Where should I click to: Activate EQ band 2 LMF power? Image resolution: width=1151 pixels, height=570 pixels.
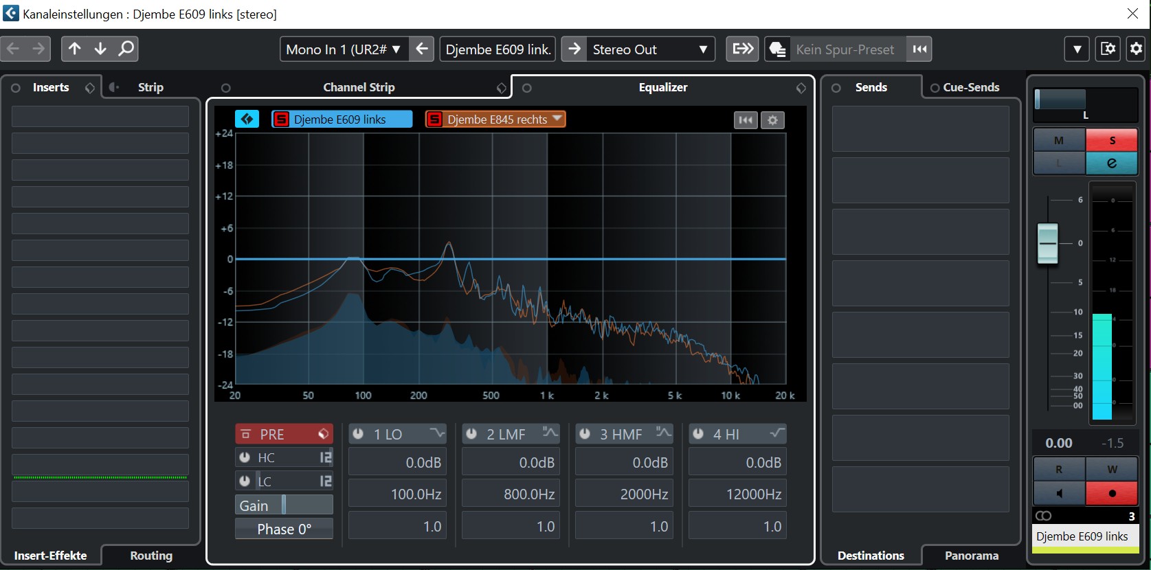(471, 434)
